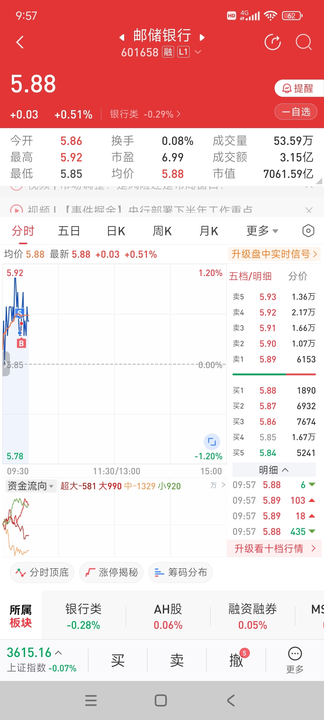The height and width of the screenshot is (720, 324).
Task: Open AH股 sector 0.06% card
Action: [168, 616]
